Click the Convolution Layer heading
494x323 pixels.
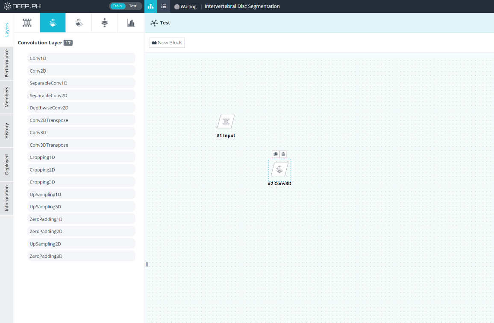pyautogui.click(x=40, y=43)
